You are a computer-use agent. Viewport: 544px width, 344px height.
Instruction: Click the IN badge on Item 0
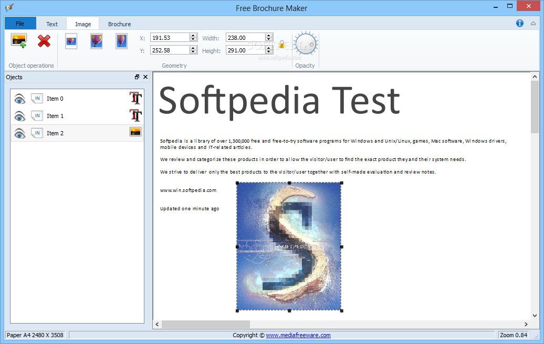37,99
